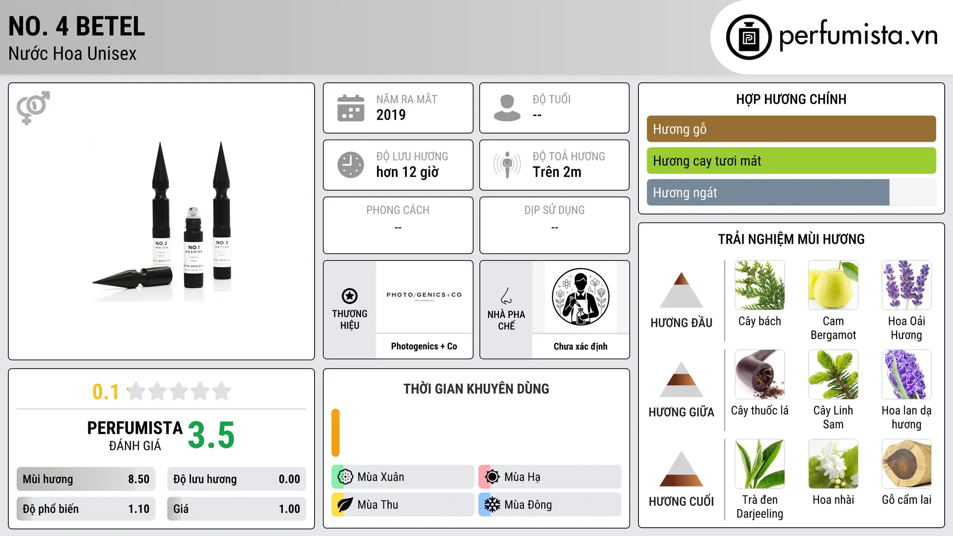Click the Mùa Thu season label

point(378,505)
